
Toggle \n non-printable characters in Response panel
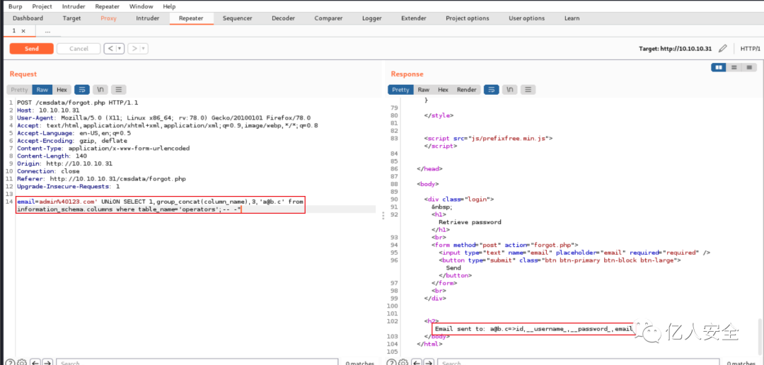[x=509, y=90]
